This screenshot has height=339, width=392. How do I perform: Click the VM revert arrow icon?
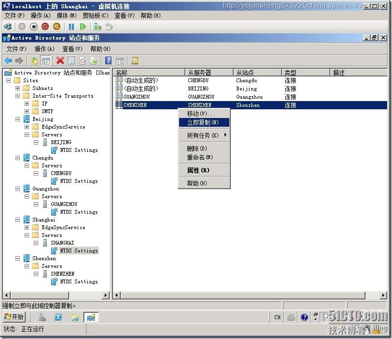tap(109, 27)
